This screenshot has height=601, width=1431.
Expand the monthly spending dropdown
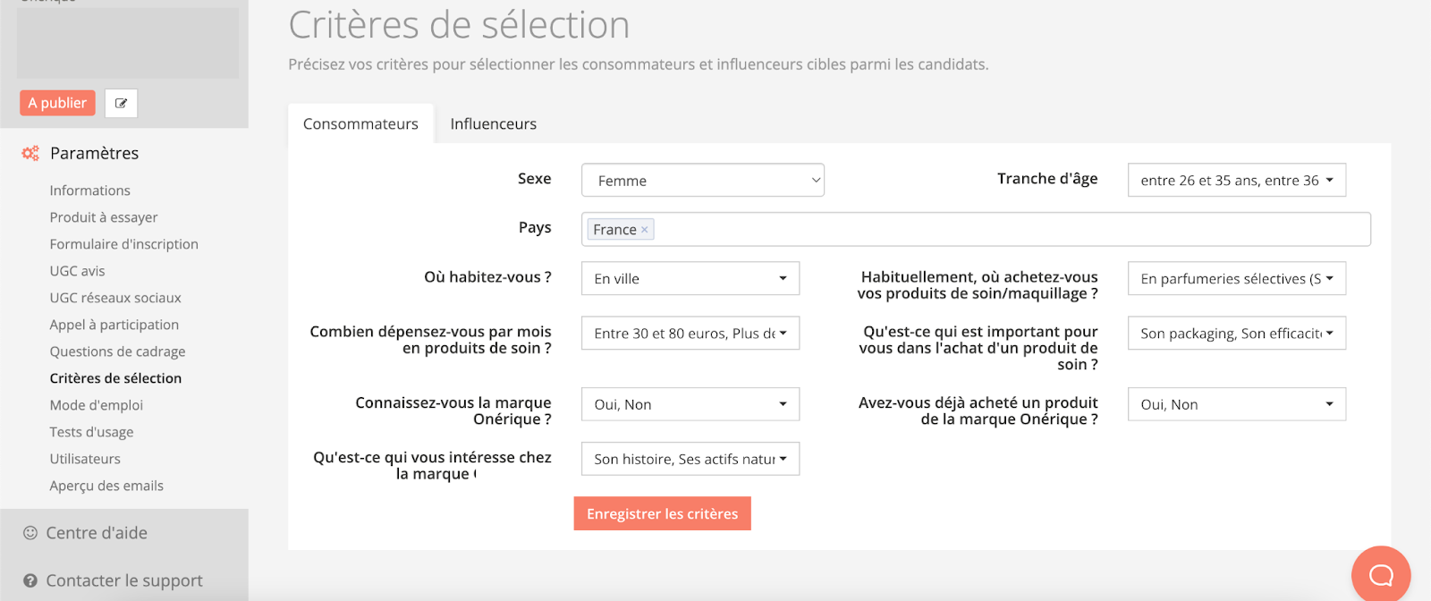pyautogui.click(x=690, y=334)
